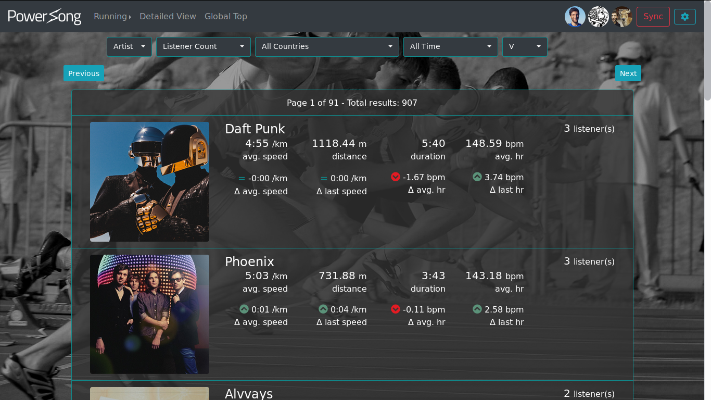Go to Detailed View
This screenshot has width=711, height=400.
click(168, 17)
